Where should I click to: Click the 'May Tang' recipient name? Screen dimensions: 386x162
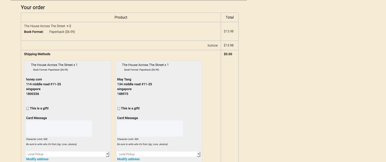[x=124, y=79]
